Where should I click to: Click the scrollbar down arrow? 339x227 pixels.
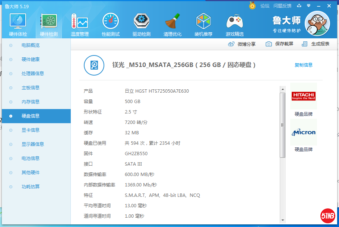click(x=282, y=220)
